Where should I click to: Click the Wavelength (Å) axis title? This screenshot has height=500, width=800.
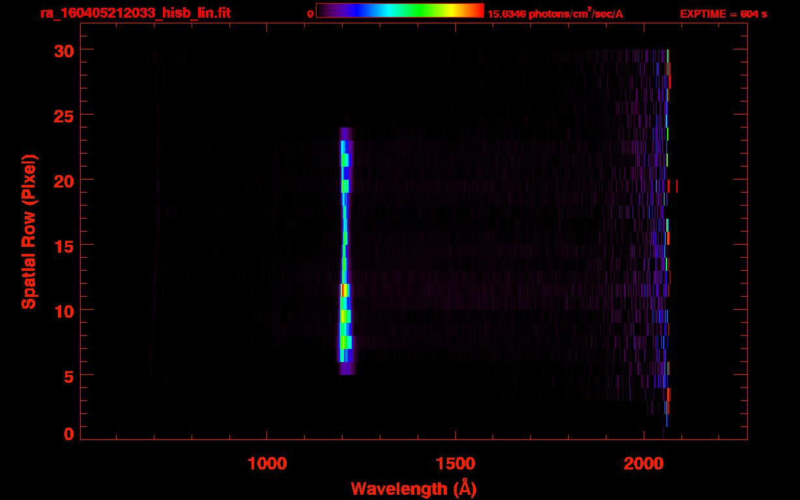point(414,488)
